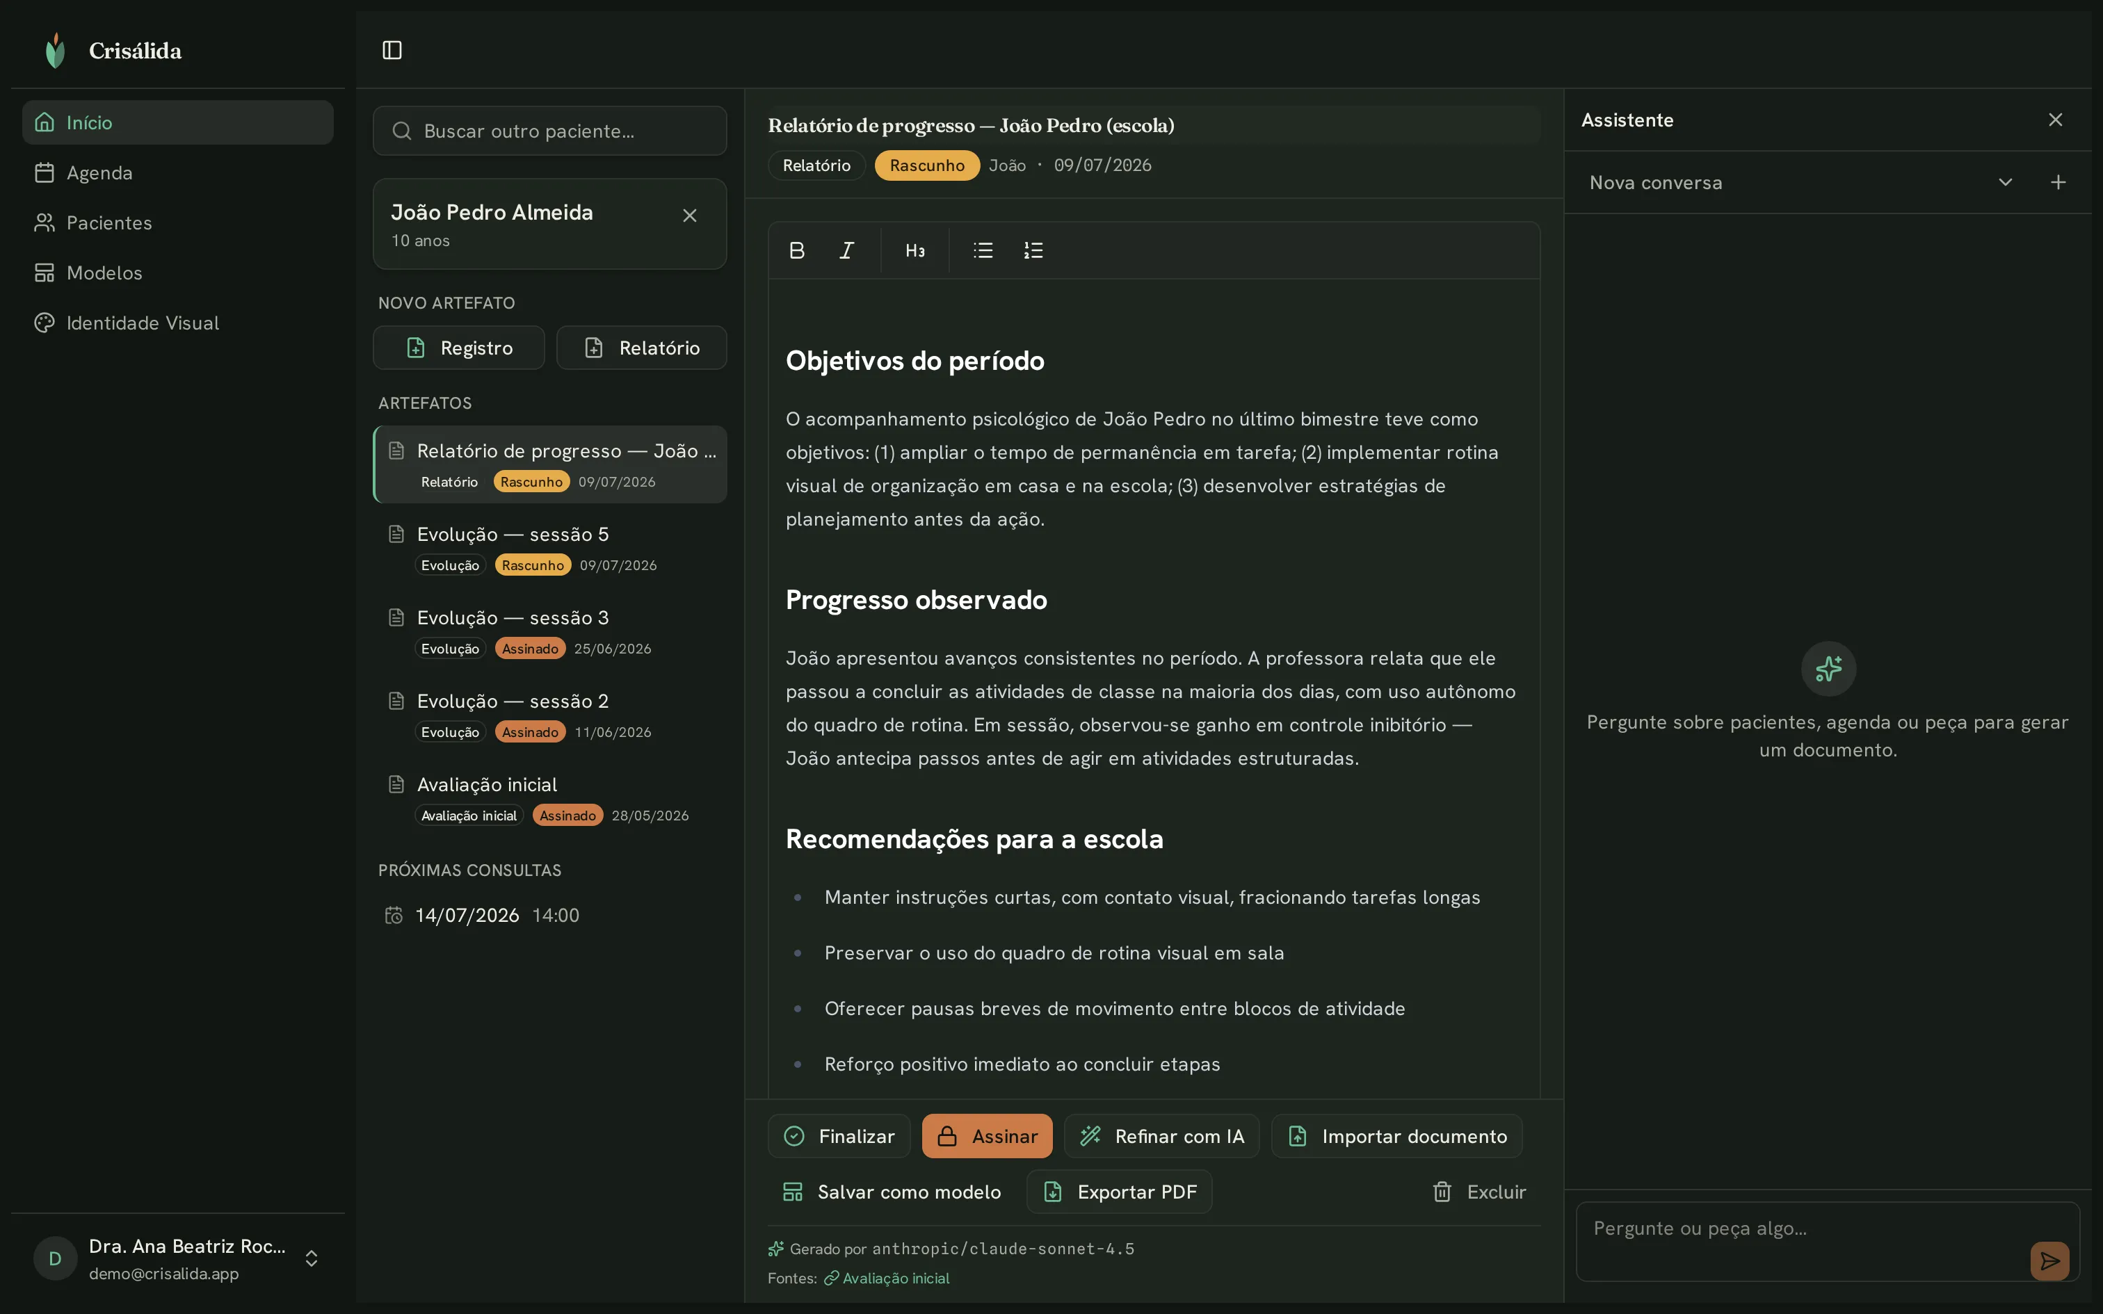The width and height of the screenshot is (2103, 1314).
Task: Open Evolução — sessão 2 artifact
Action: 550,715
